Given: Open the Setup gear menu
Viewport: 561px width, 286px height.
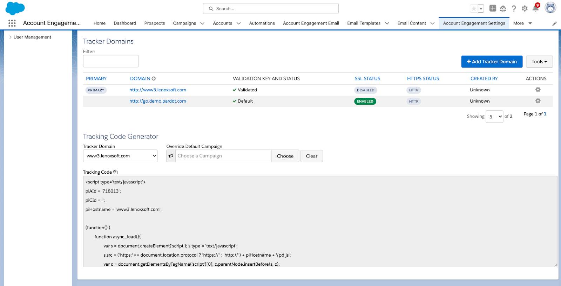Looking at the screenshot, I should 525,8.
